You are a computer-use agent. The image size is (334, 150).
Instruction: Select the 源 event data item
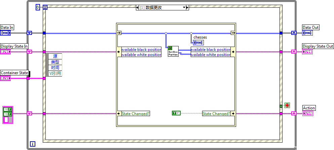pos(55,56)
